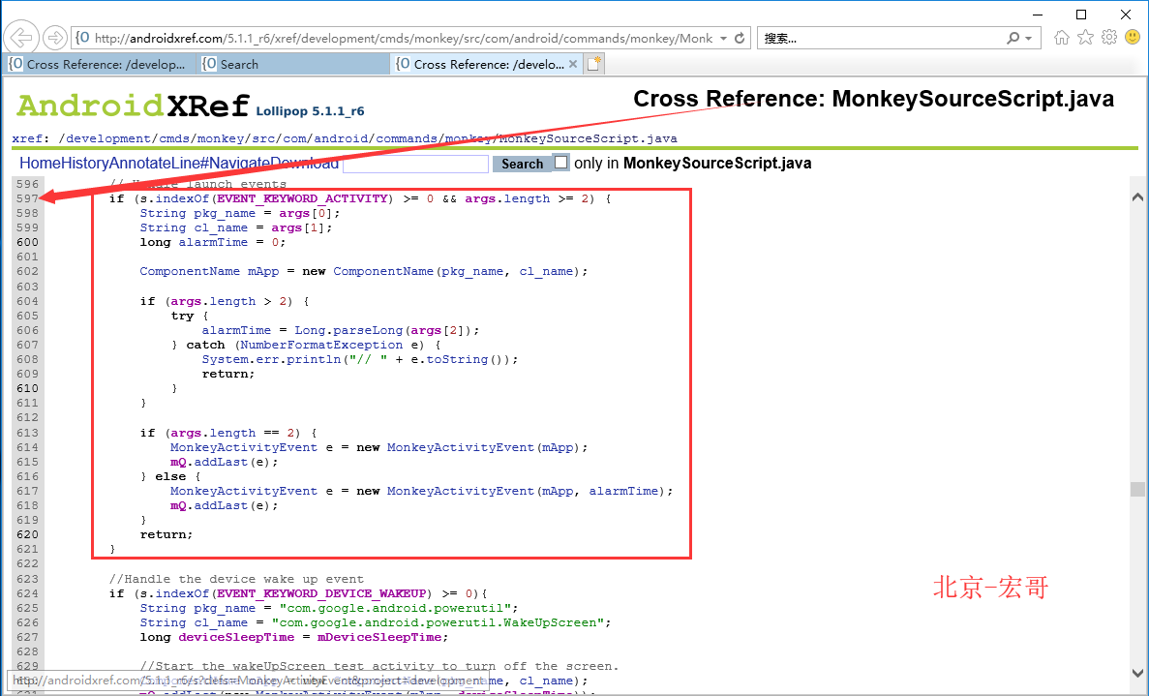This screenshot has width=1149, height=696.
Task: Open the History menu link
Action: click(x=84, y=164)
